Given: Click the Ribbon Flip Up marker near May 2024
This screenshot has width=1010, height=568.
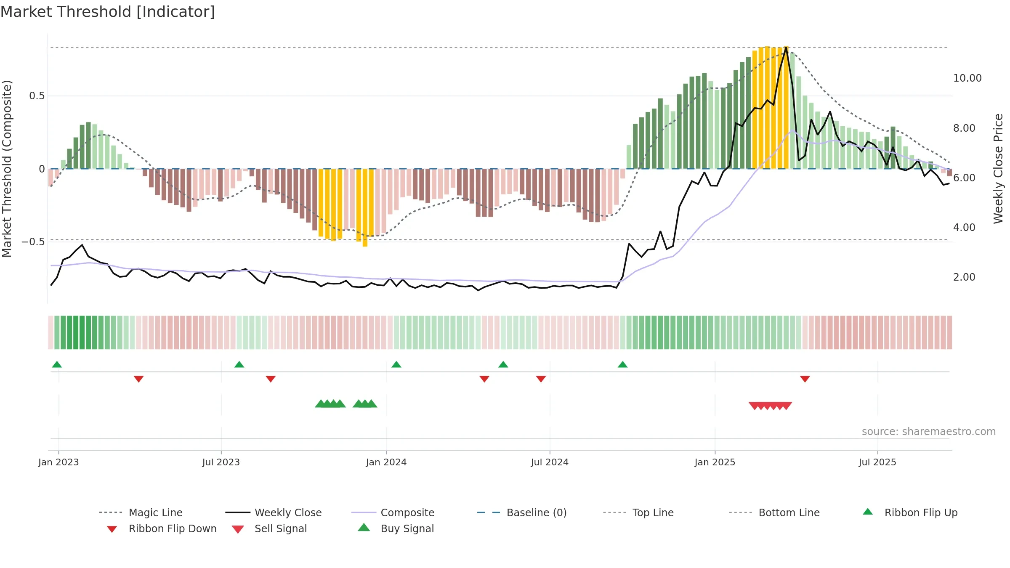Looking at the screenshot, I should pos(503,364).
